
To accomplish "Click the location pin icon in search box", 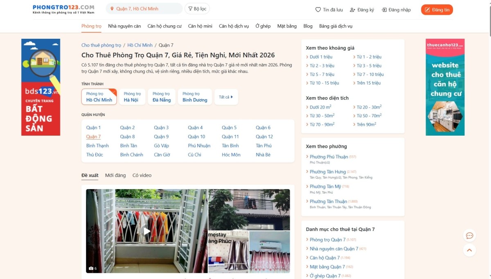I will click(112, 9).
